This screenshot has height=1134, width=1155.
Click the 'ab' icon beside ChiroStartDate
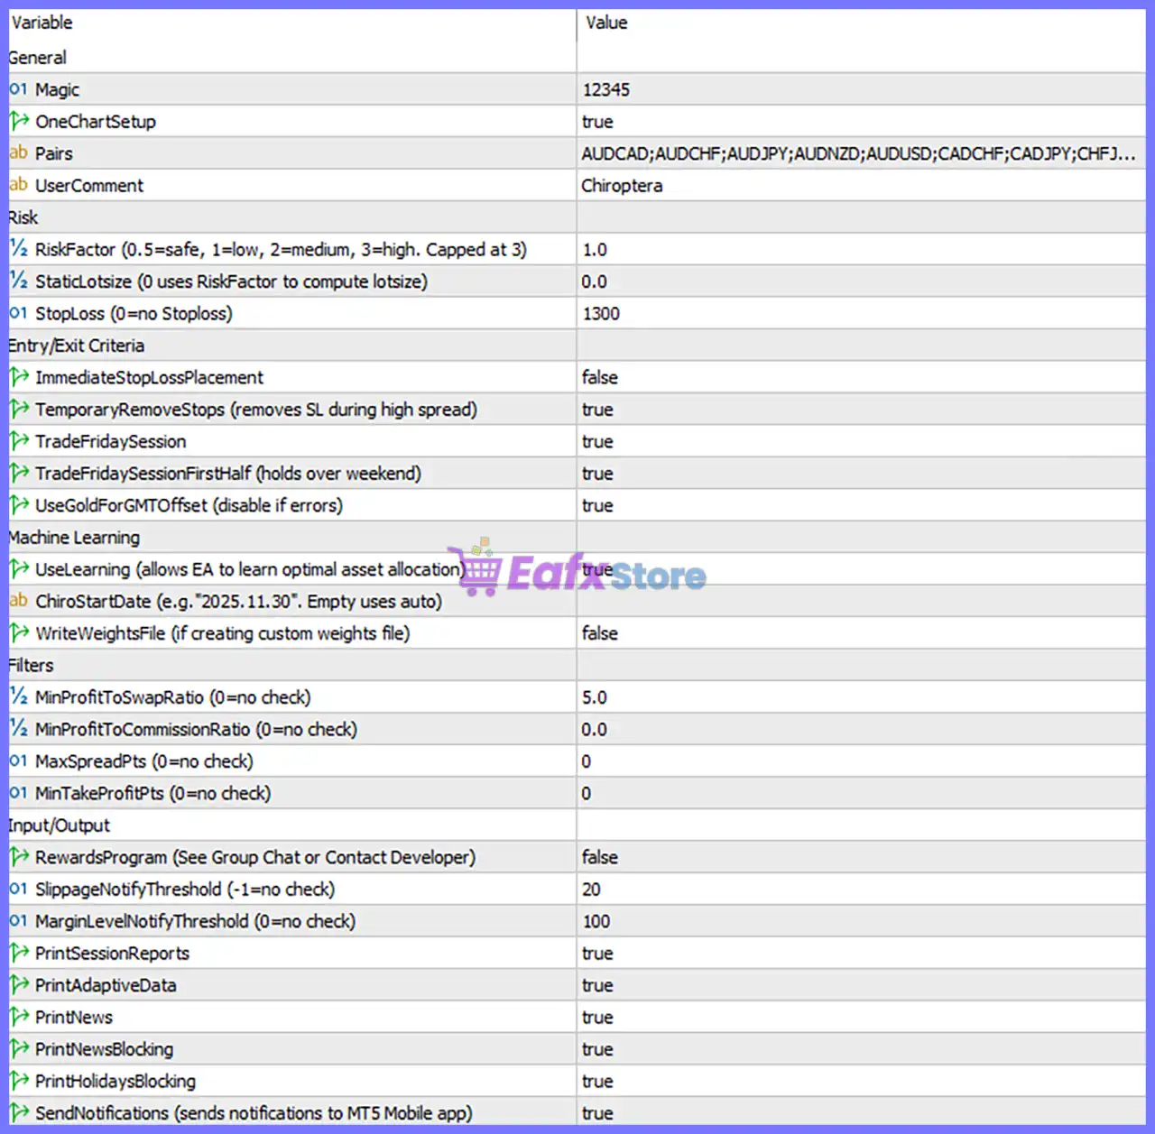pyautogui.click(x=18, y=601)
